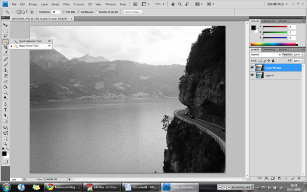Toggle the Anti-alias checkbox
Image resolution: width=307 pixels, height=192 pixels.
(63, 12)
